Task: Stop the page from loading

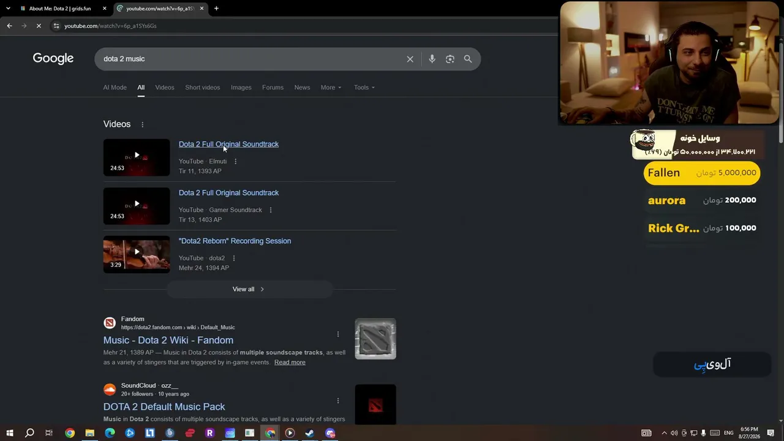Action: pos(39,26)
